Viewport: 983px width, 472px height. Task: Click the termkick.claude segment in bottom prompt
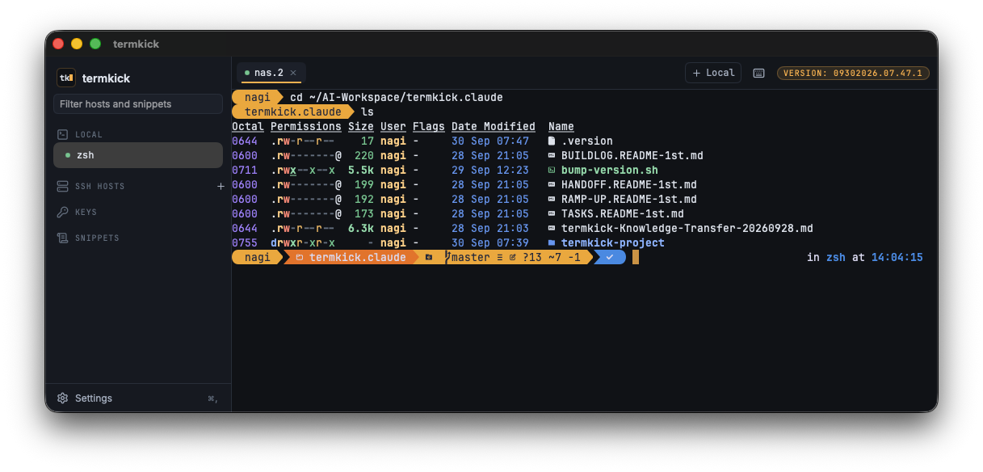[351, 257]
